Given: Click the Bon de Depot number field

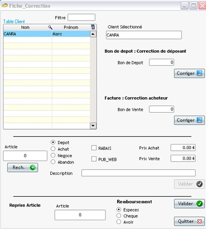Looking at the screenshot, I should (162, 62).
